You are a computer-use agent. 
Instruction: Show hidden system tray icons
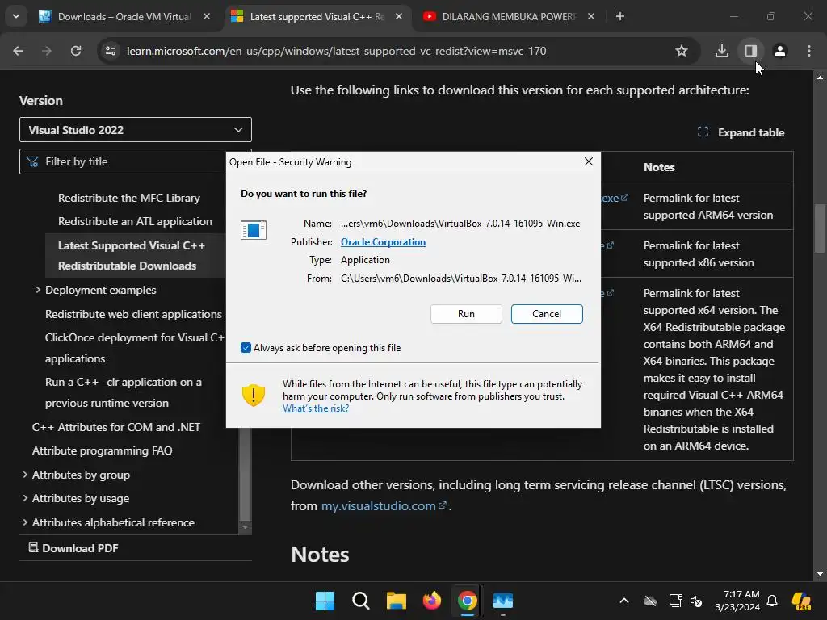pyautogui.click(x=624, y=601)
